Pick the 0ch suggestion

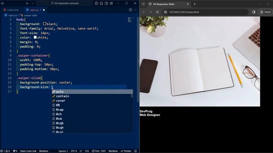[92, 114]
